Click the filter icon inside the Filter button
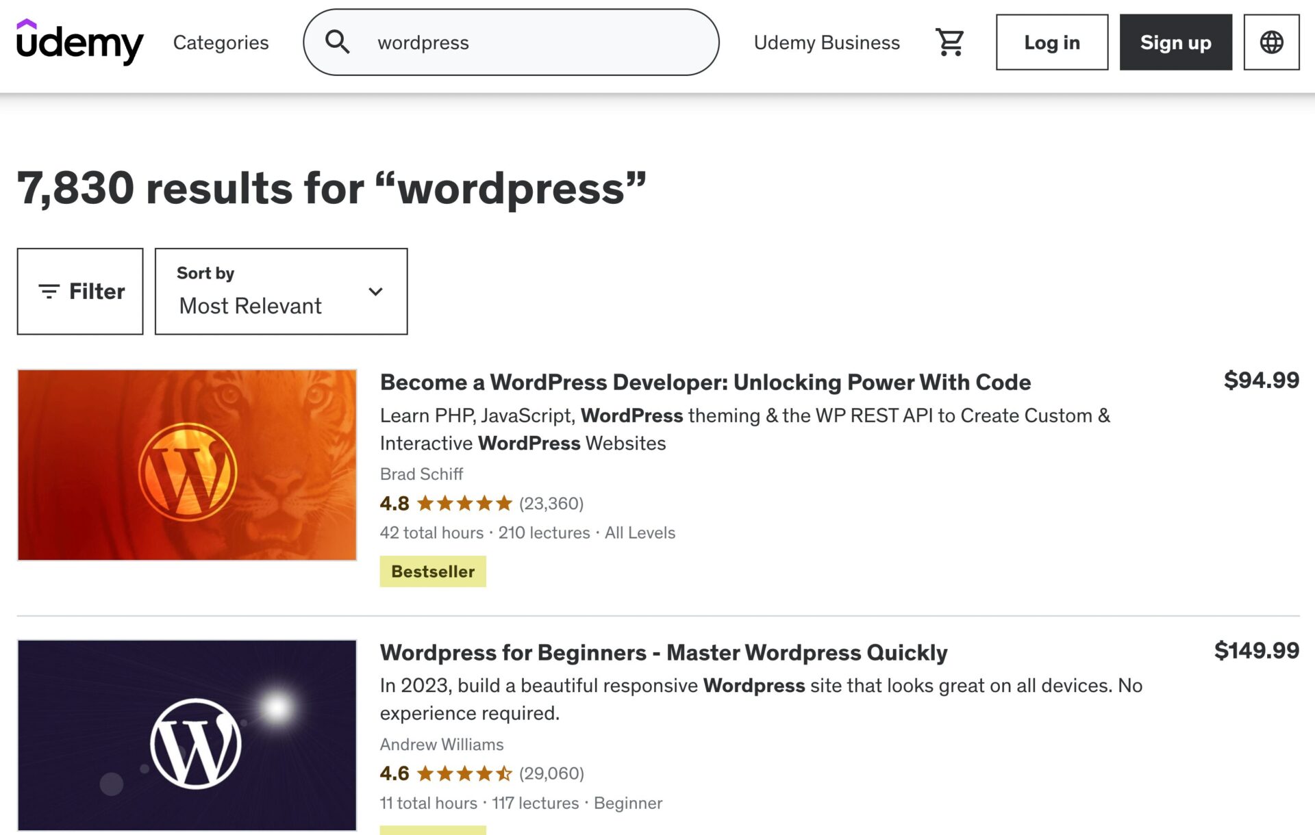Image resolution: width=1315 pixels, height=835 pixels. pyautogui.click(x=47, y=290)
